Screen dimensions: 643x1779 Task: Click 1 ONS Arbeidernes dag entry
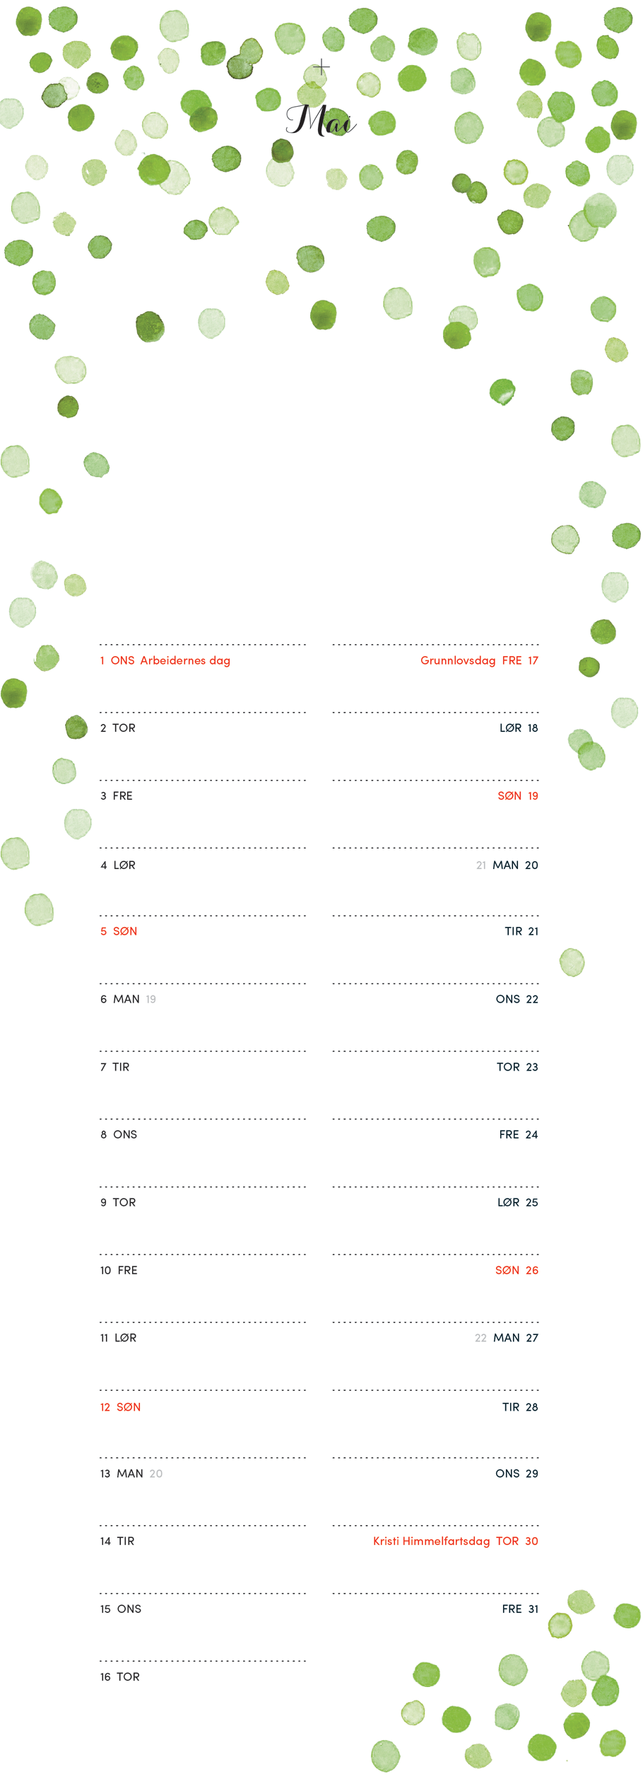(165, 660)
